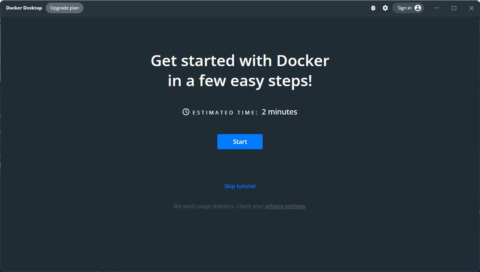
Task: Click the dark area beneath the Start button
Action: [240, 164]
